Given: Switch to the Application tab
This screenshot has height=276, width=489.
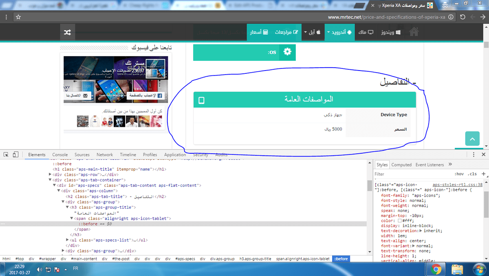Looking at the screenshot, I should click(175, 155).
